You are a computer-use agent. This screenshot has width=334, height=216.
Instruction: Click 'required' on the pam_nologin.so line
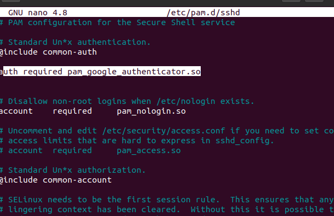tap(72, 112)
